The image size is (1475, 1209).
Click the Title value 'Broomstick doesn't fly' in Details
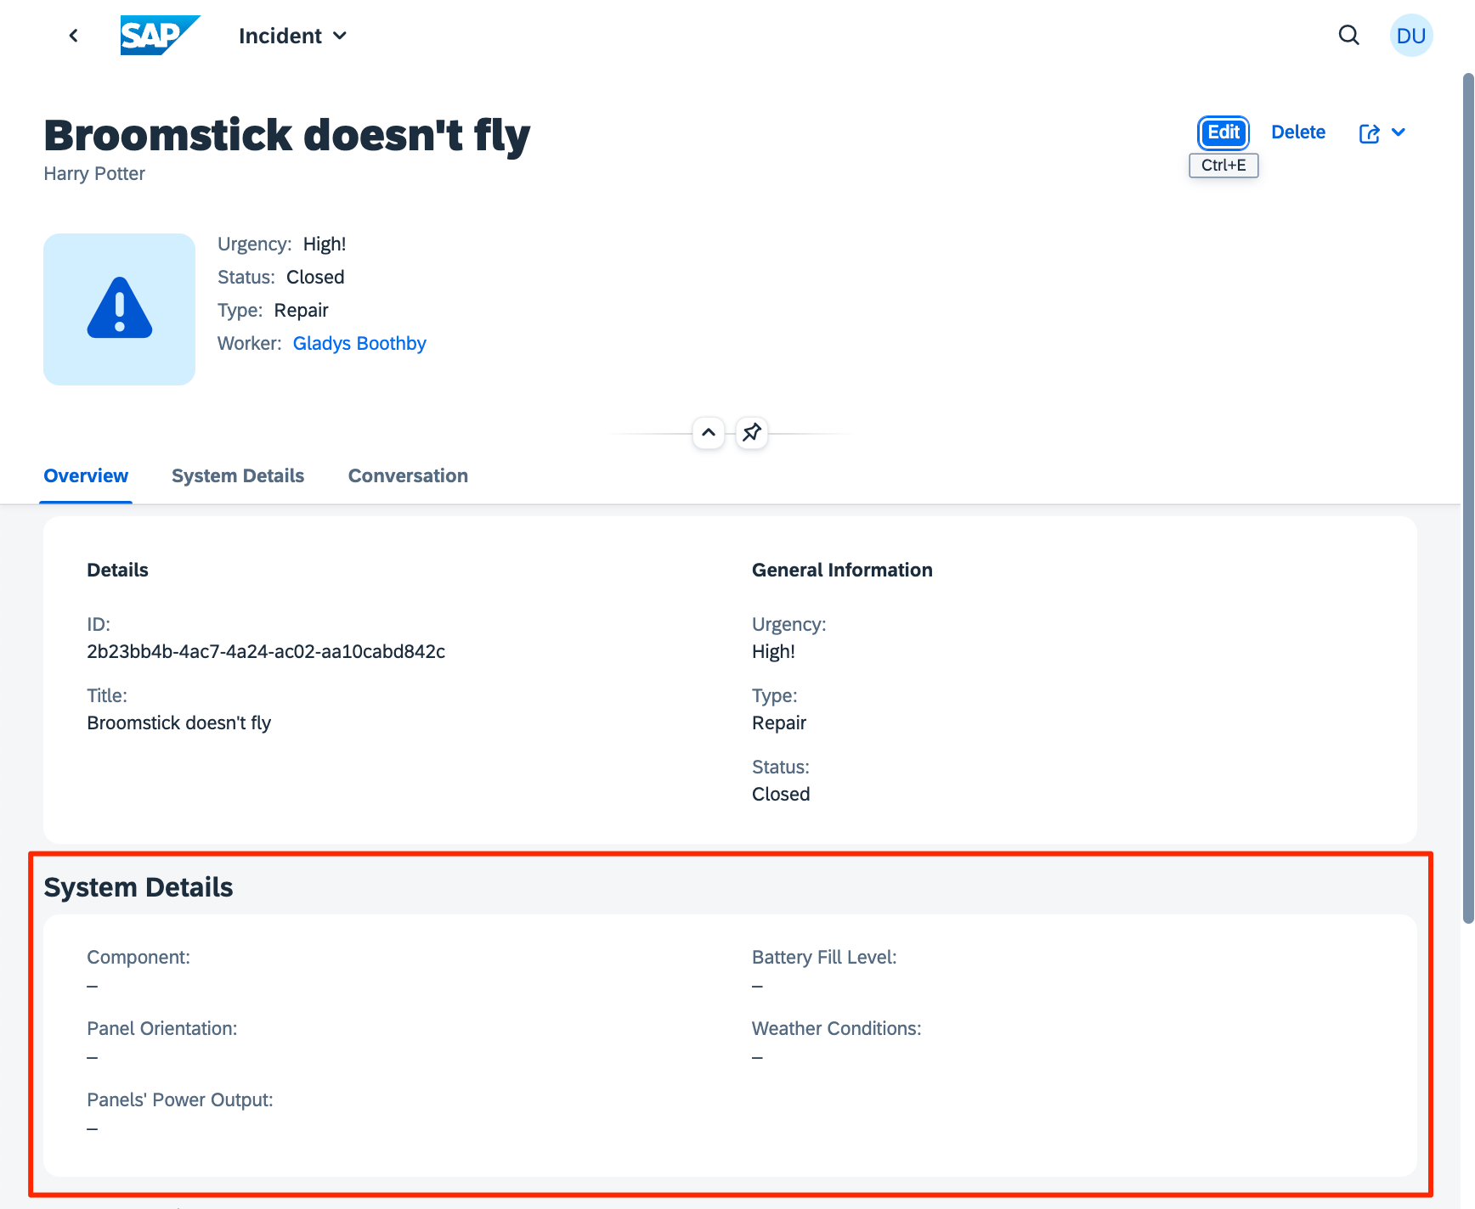[x=179, y=723]
